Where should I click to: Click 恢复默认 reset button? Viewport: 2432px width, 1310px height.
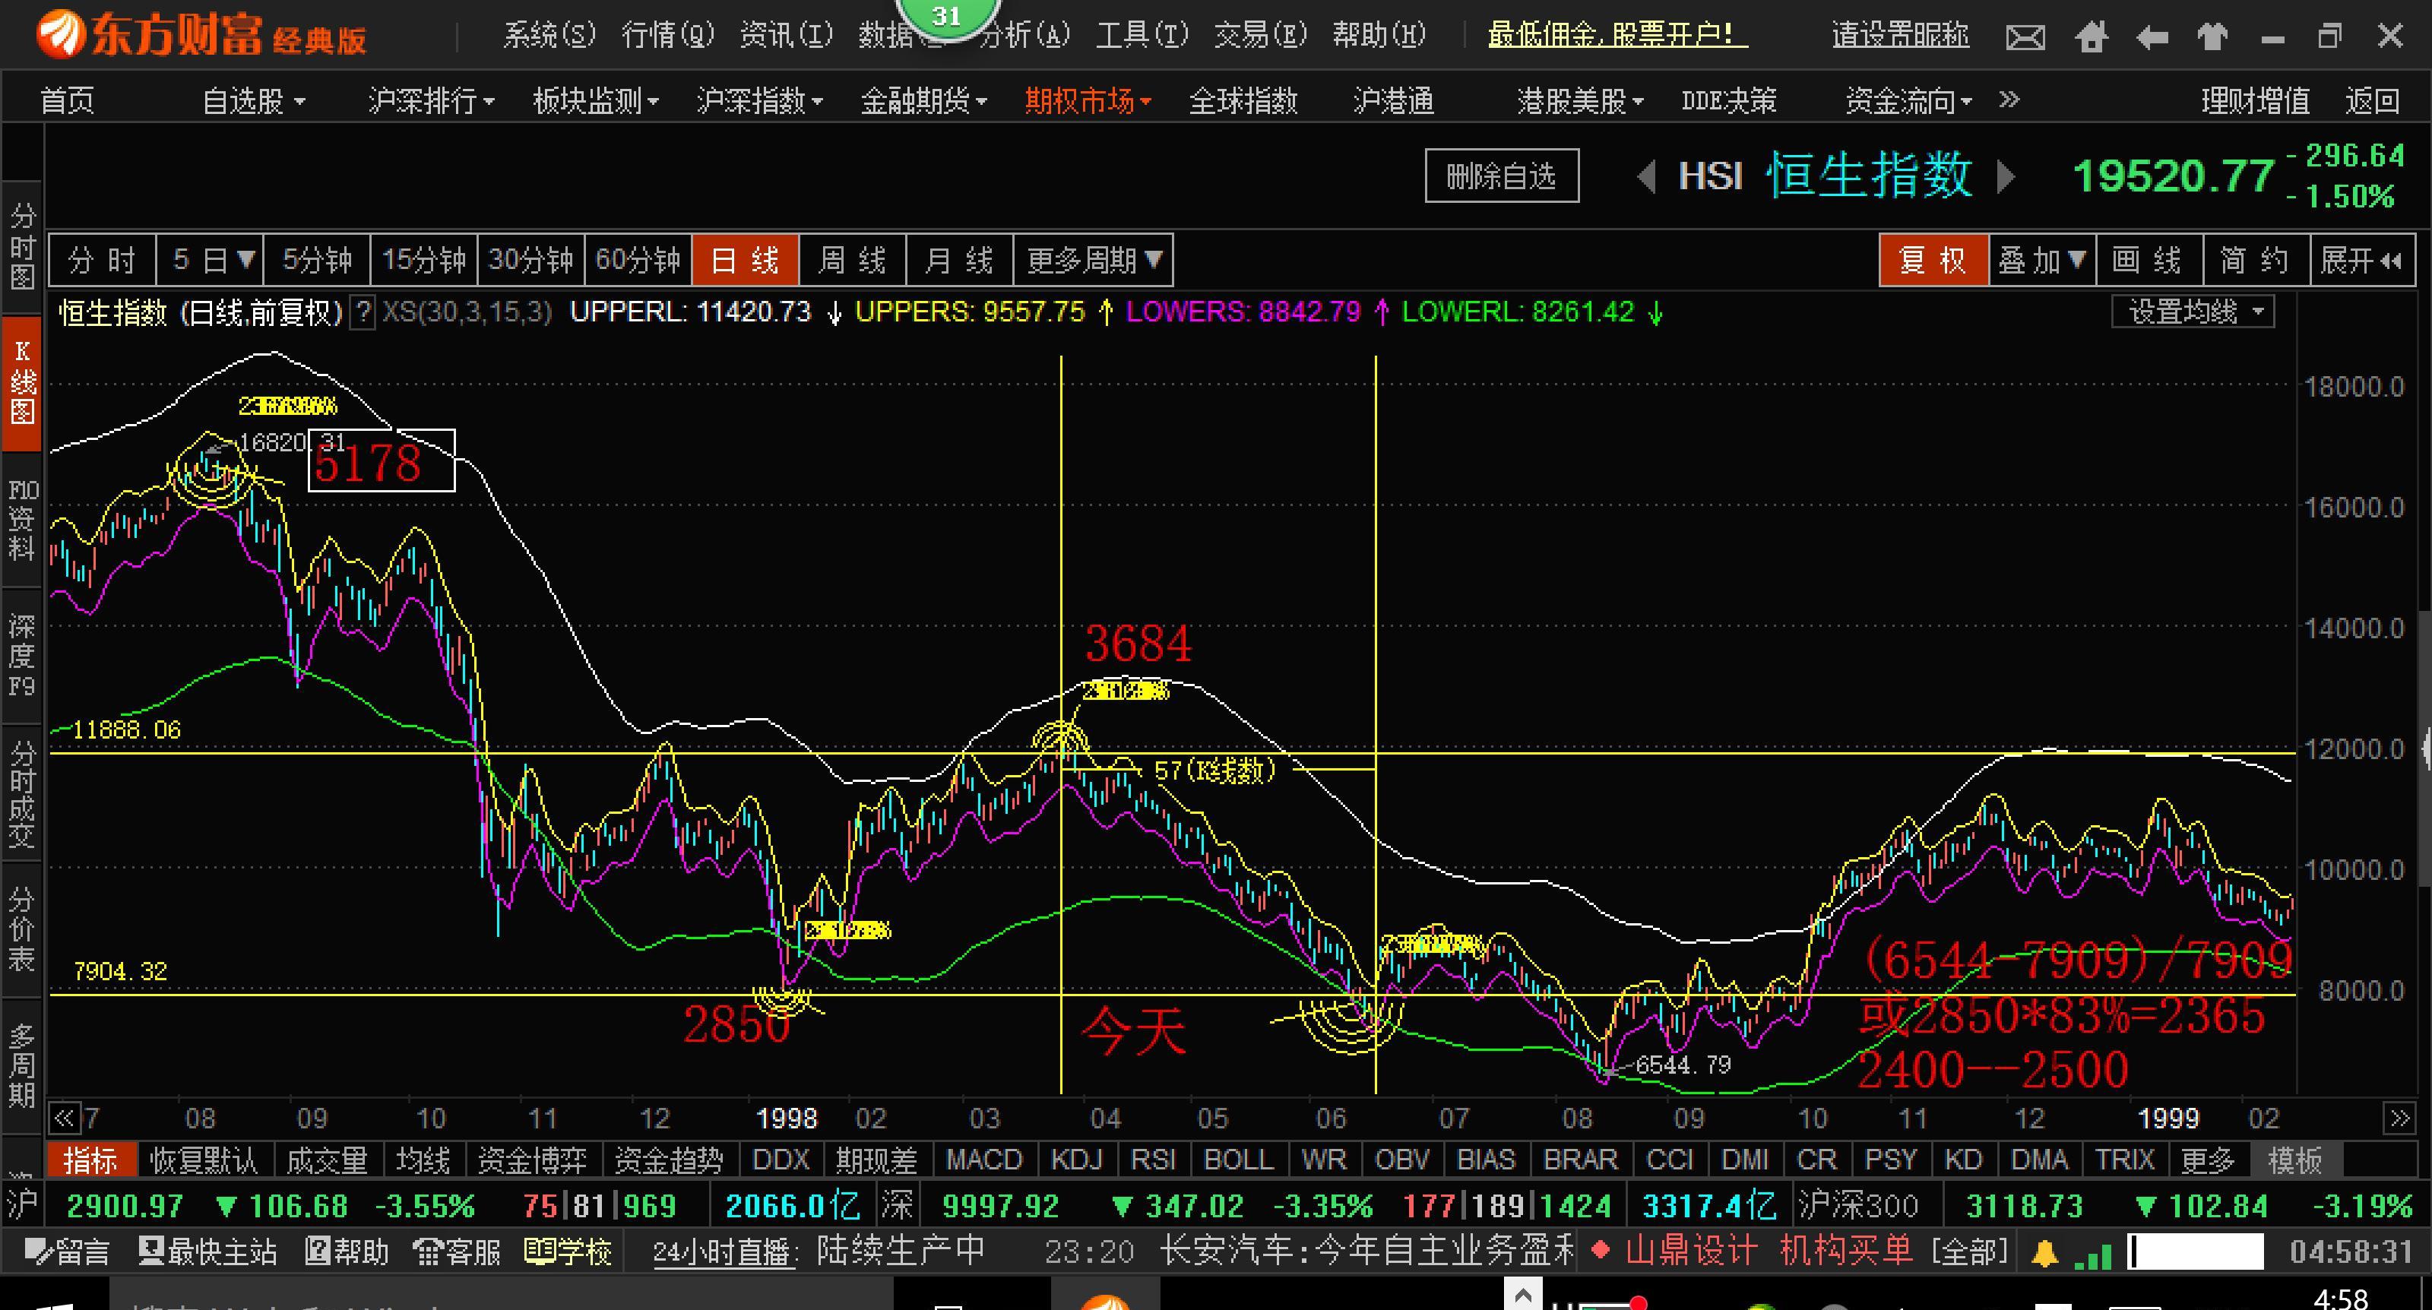point(205,1160)
